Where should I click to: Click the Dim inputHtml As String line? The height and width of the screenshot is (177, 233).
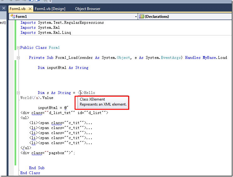(x=63, y=68)
